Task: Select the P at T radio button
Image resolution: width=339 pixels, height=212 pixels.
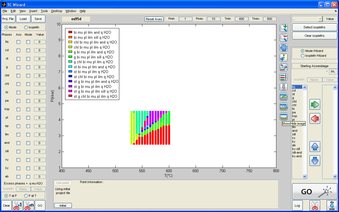Action: coord(26,196)
